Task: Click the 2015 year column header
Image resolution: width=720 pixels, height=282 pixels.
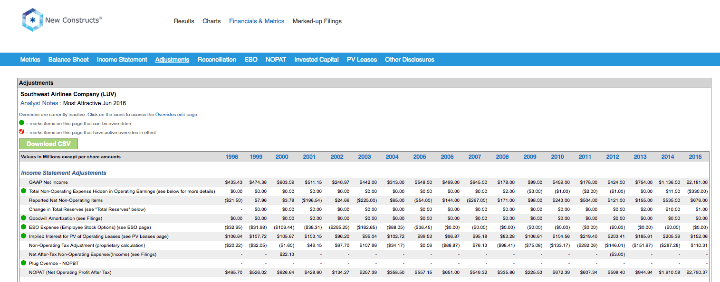Action: [695, 156]
